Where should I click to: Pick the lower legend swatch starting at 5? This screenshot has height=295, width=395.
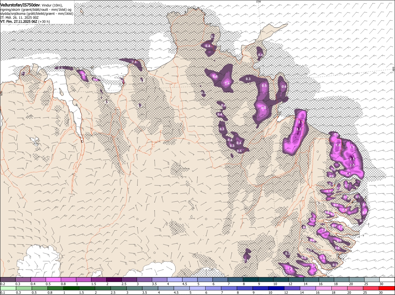197,289
